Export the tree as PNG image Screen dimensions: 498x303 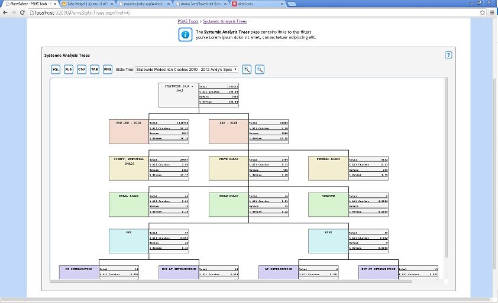click(x=108, y=69)
